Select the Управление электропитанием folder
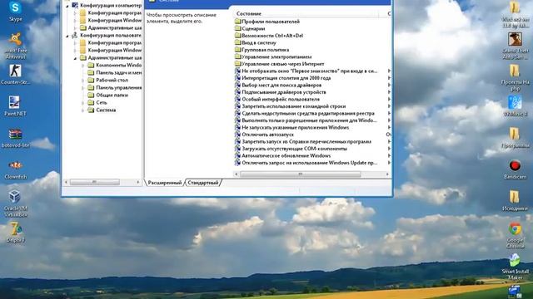533x299 pixels. tap(273, 57)
